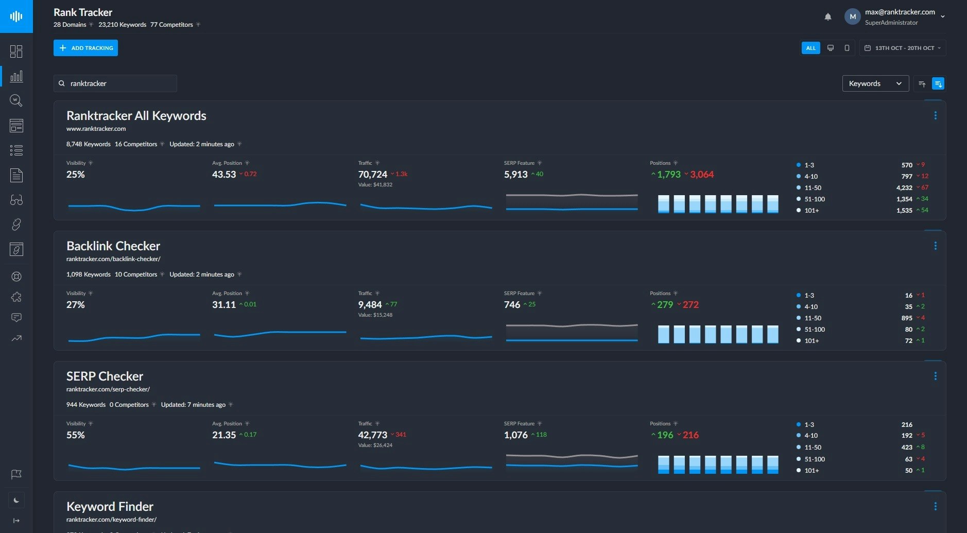Open the SERP Checker project title
The image size is (967, 533).
[105, 376]
